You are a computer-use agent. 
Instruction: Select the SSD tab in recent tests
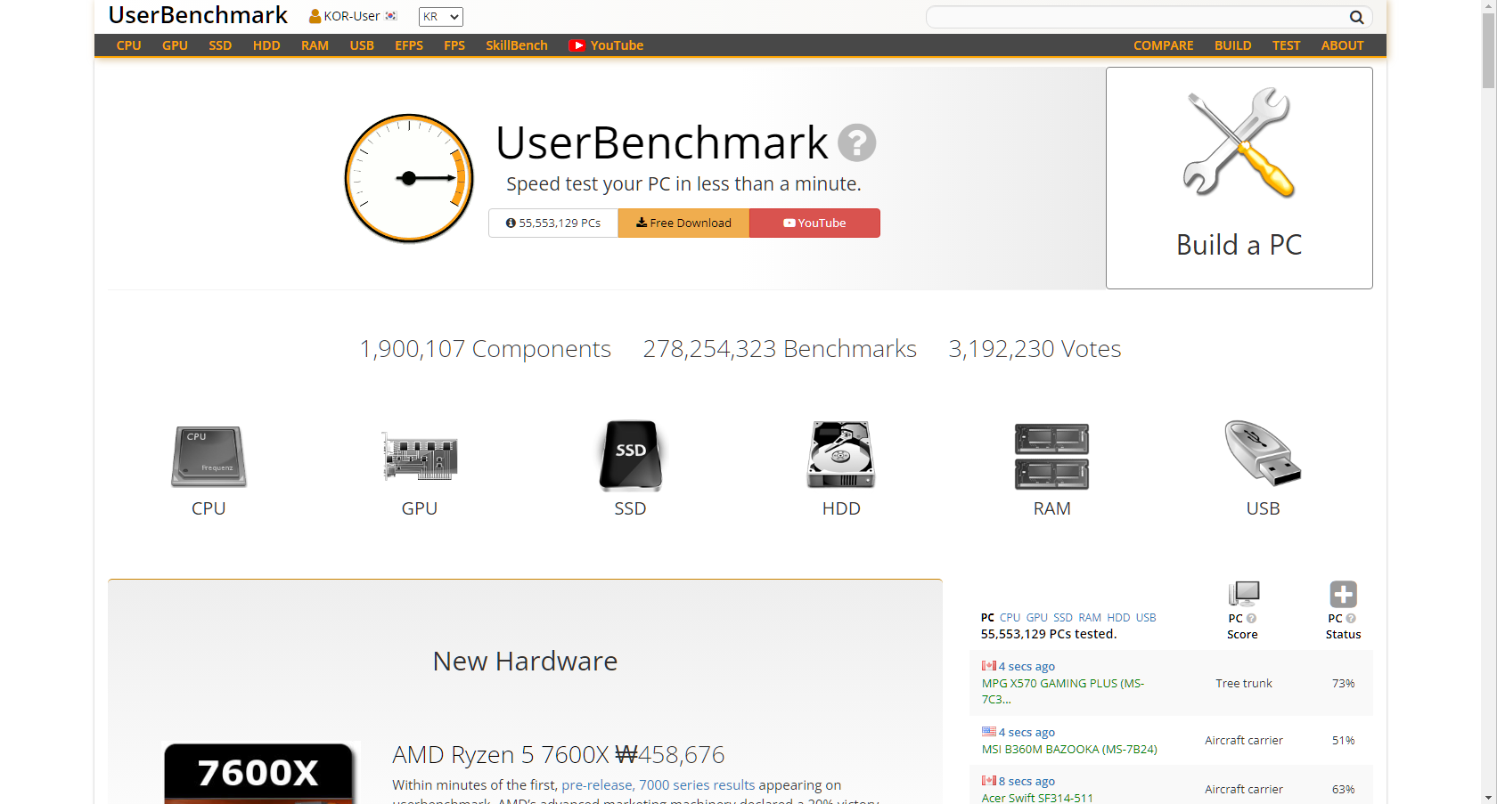pyautogui.click(x=1063, y=617)
